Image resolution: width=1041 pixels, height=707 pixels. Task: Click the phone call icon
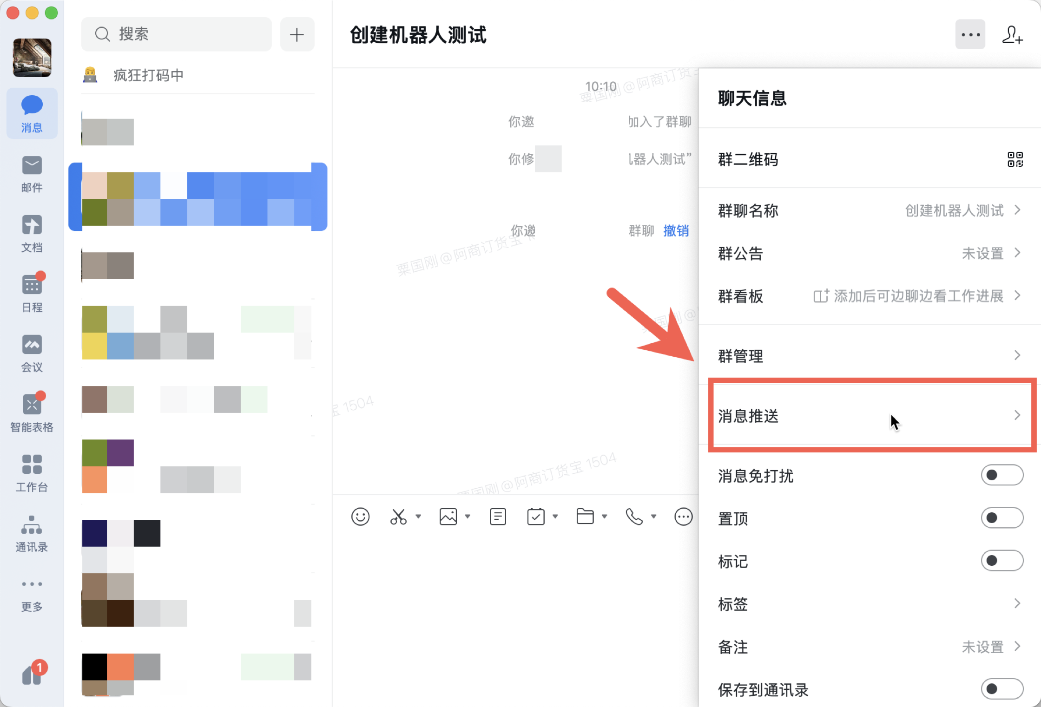point(634,517)
